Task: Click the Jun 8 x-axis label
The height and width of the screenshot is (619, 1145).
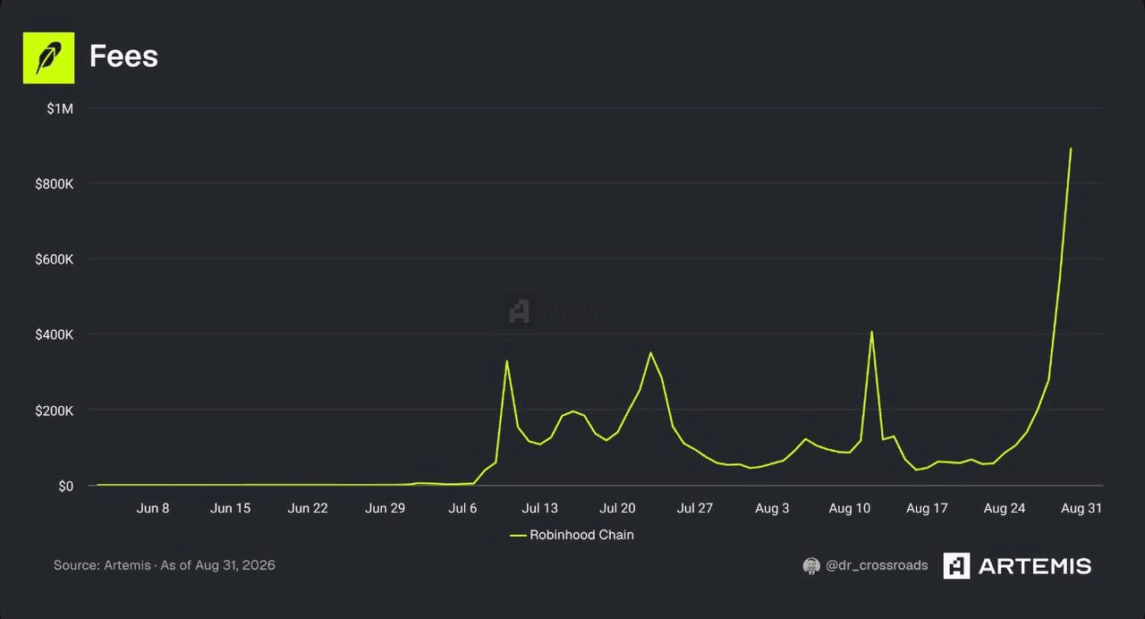Action: click(x=153, y=508)
